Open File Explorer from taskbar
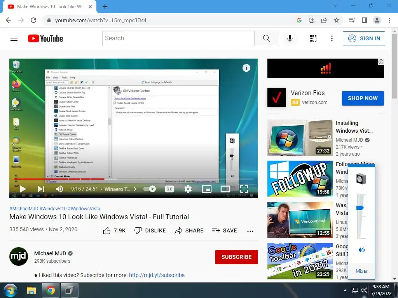The width and height of the screenshot is (398, 298). [31, 290]
